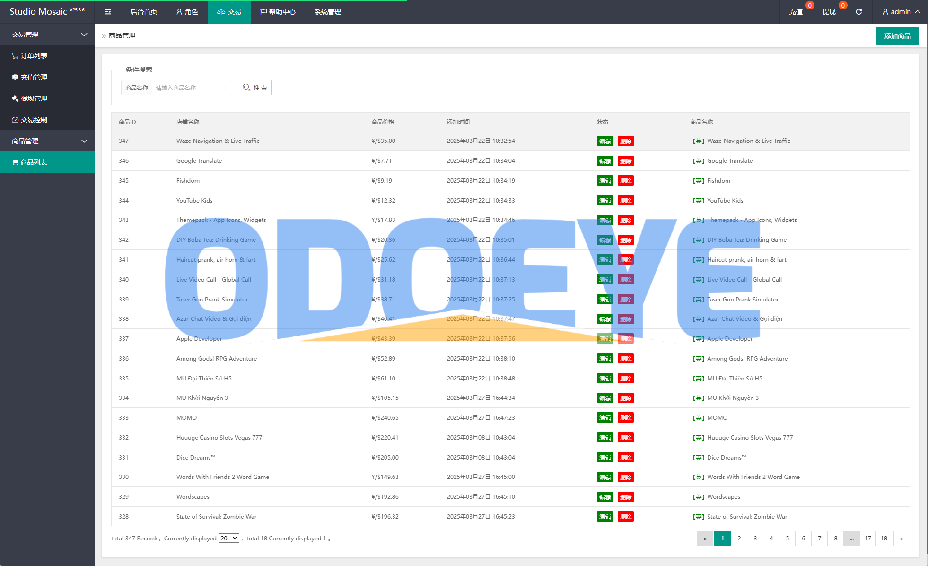928x566 pixels.
Task: Click the sidebar collapse hamburger icon
Action: 108,12
